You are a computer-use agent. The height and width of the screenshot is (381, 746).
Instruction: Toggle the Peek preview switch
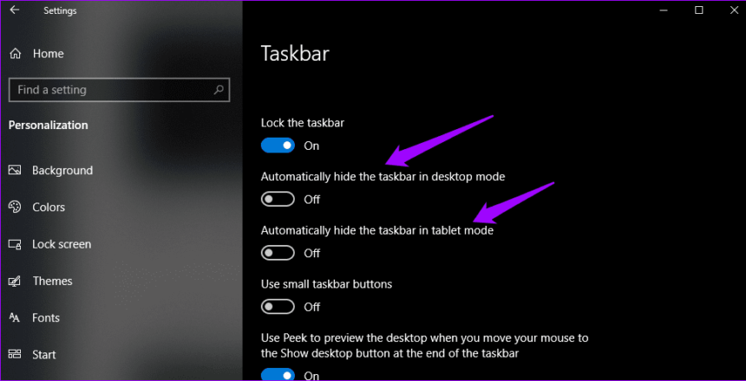278,375
